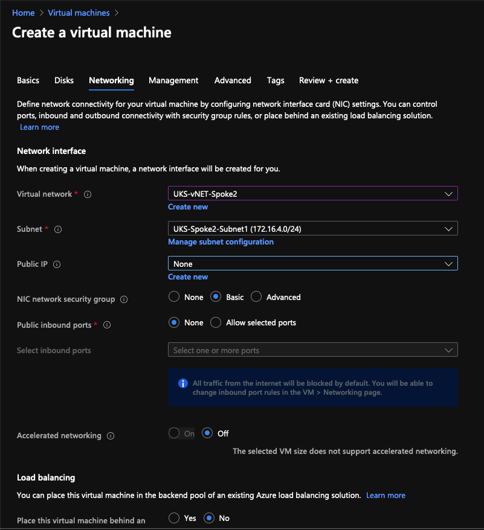
Task: Expand the Subnet dropdown
Action: click(313, 229)
